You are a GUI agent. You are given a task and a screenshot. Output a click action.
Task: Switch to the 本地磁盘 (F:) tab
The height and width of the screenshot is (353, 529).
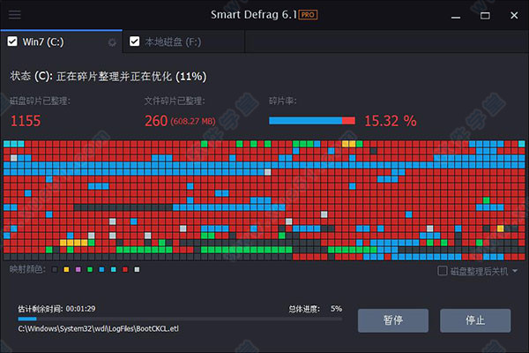(x=184, y=41)
